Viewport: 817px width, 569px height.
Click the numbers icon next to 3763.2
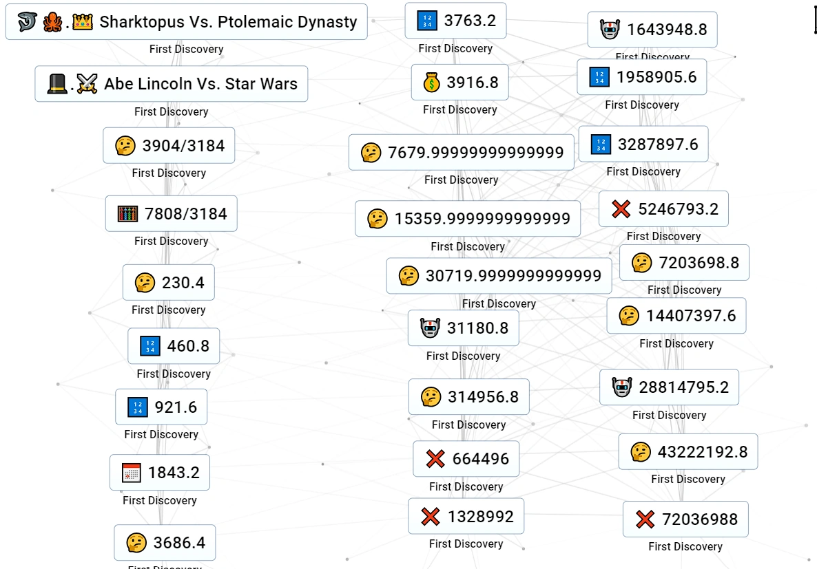click(427, 21)
